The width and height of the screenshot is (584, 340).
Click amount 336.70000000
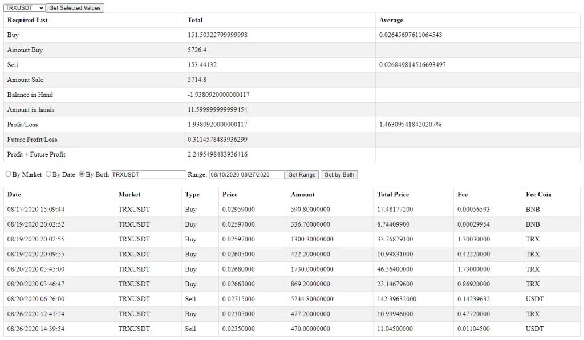(x=310, y=224)
